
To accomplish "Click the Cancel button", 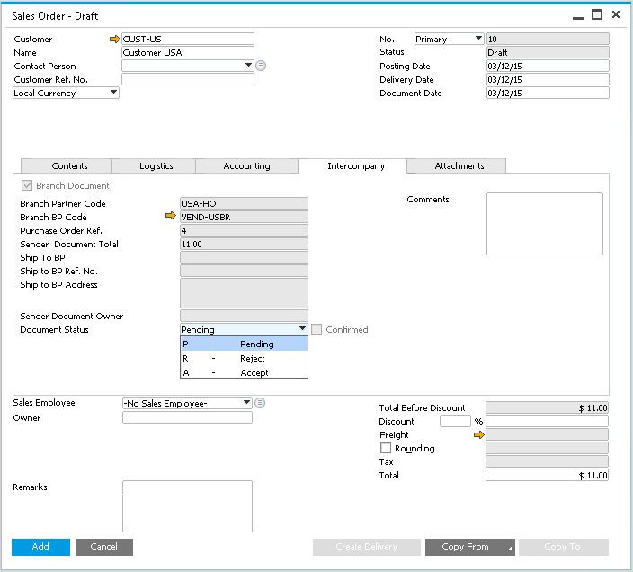I will pyautogui.click(x=104, y=547).
